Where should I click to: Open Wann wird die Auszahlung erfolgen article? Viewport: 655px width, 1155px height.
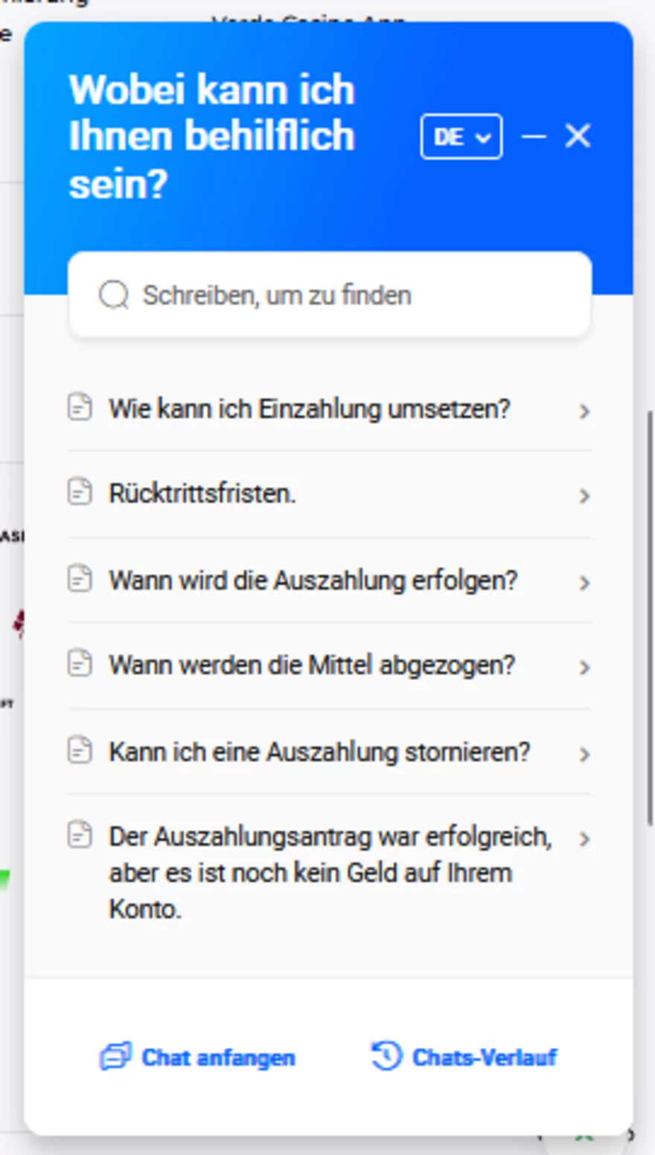click(x=329, y=580)
